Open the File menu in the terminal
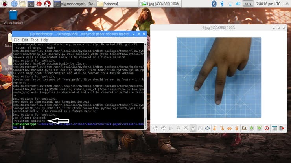This screenshot has height=163, width=291. tap(17, 40)
